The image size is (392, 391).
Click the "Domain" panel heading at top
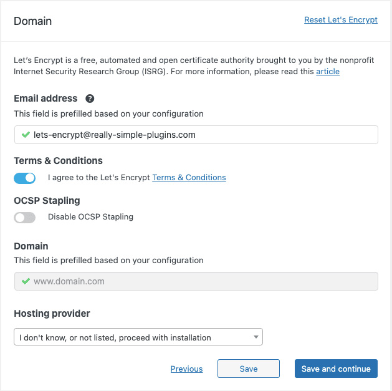(33, 21)
